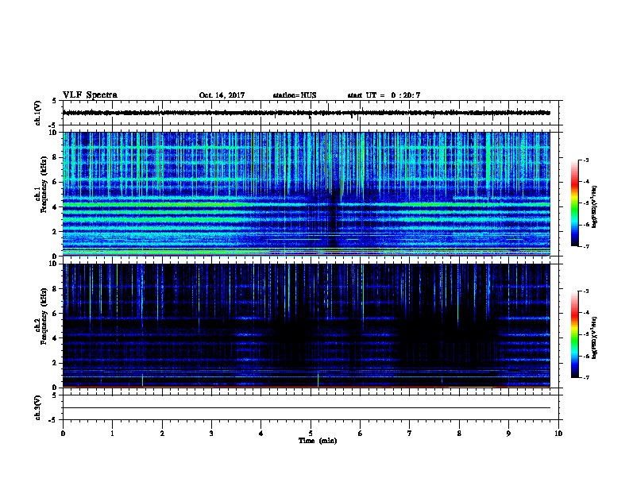The height and width of the screenshot is (486, 629).
Task: Click the flat ch.3 voltage trace line
Action: (x=307, y=408)
